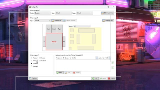Move the action up with the green arrow
The image size is (160, 90).
click(113, 63)
